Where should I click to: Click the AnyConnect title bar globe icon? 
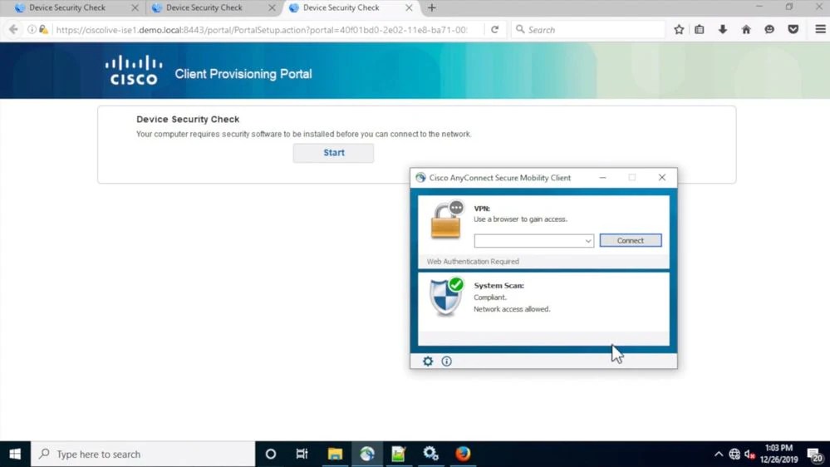(420, 178)
